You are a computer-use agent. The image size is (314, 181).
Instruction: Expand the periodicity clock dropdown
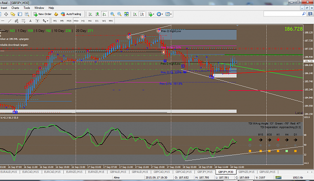point(162,14)
